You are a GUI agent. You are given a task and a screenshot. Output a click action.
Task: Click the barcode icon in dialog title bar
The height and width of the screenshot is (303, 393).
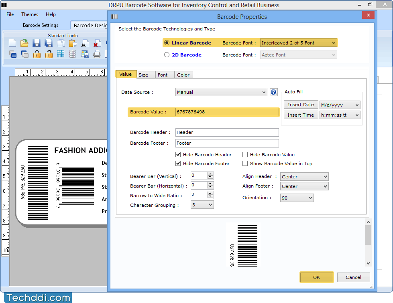click(x=114, y=17)
